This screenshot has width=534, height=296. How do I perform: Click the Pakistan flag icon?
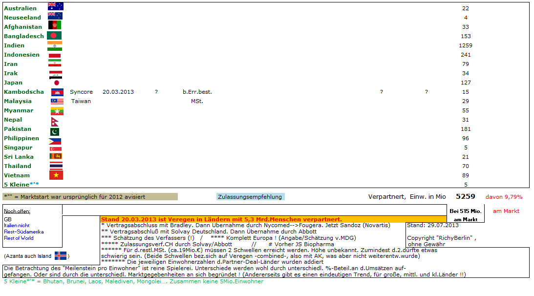55,131
